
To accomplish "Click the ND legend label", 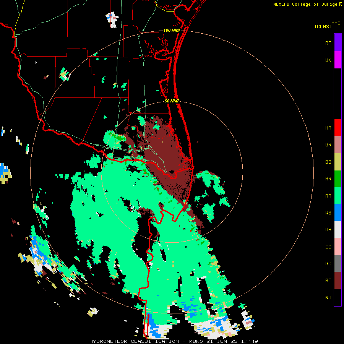I will [328, 298].
